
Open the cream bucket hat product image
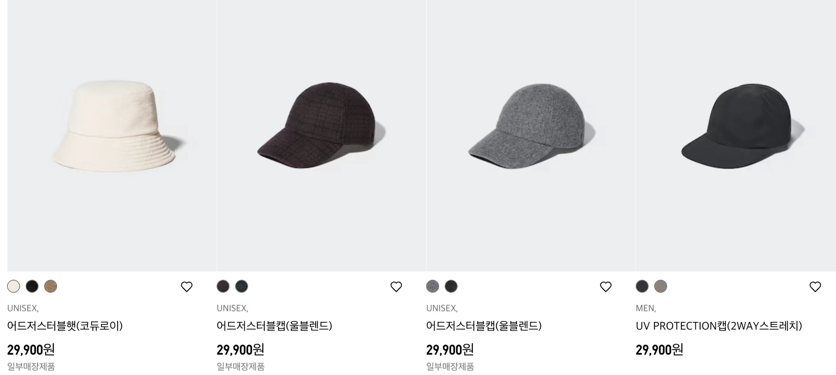point(112,135)
